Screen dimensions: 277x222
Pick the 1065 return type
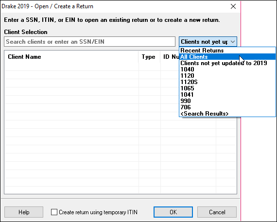(x=227, y=88)
